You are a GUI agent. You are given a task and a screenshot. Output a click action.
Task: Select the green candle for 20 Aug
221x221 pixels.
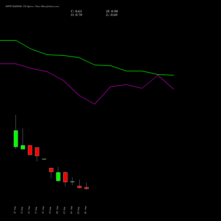(58, 176)
